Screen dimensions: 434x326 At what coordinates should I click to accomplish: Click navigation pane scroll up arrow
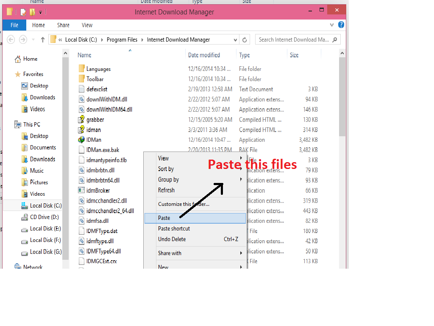[65, 53]
